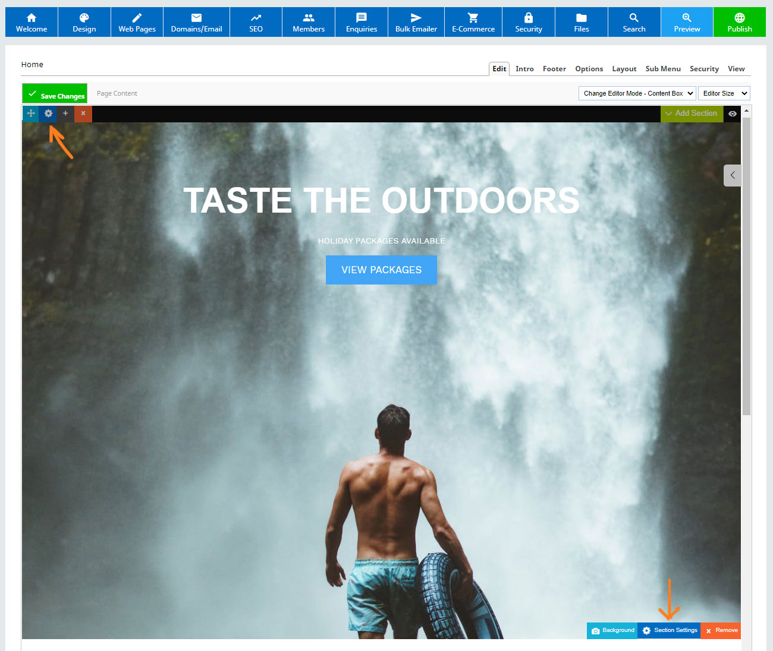Switch to the Sub Menu tab
This screenshot has height=651, width=773.
[663, 69]
